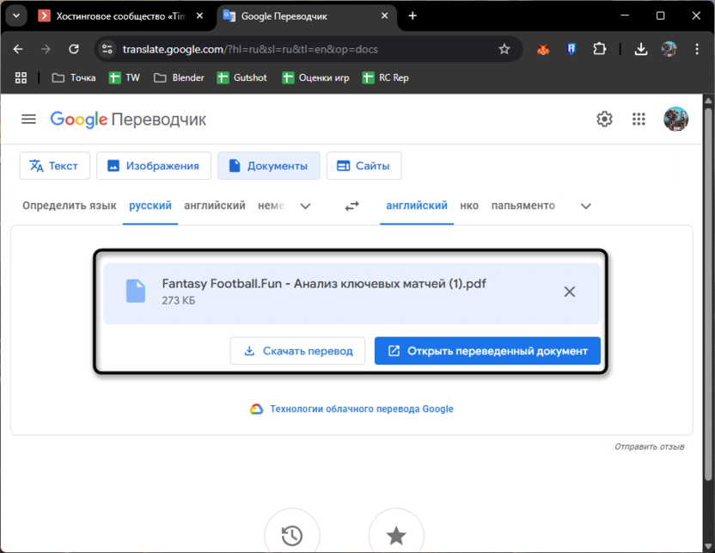Viewport: 715px width, 553px height.
Task: Select папьяменто as target language
Action: tap(522, 206)
